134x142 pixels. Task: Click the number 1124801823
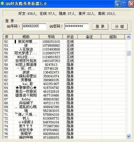51,57
